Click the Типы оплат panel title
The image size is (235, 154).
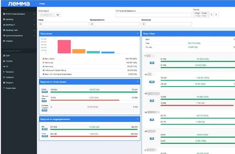(x=46, y=34)
